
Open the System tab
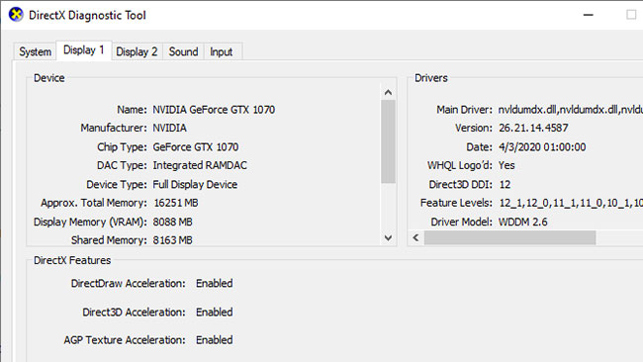(x=35, y=51)
